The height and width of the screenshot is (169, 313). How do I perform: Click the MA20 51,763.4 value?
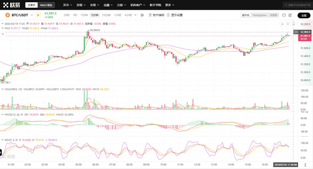click(34, 28)
